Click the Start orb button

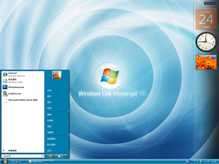(5, 161)
